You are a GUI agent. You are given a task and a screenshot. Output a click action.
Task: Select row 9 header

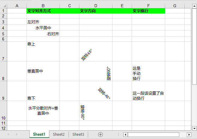click(3, 91)
